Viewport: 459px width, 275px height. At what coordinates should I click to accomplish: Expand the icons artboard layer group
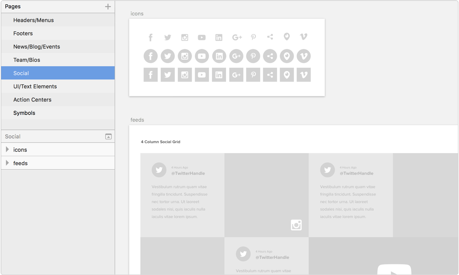point(7,149)
